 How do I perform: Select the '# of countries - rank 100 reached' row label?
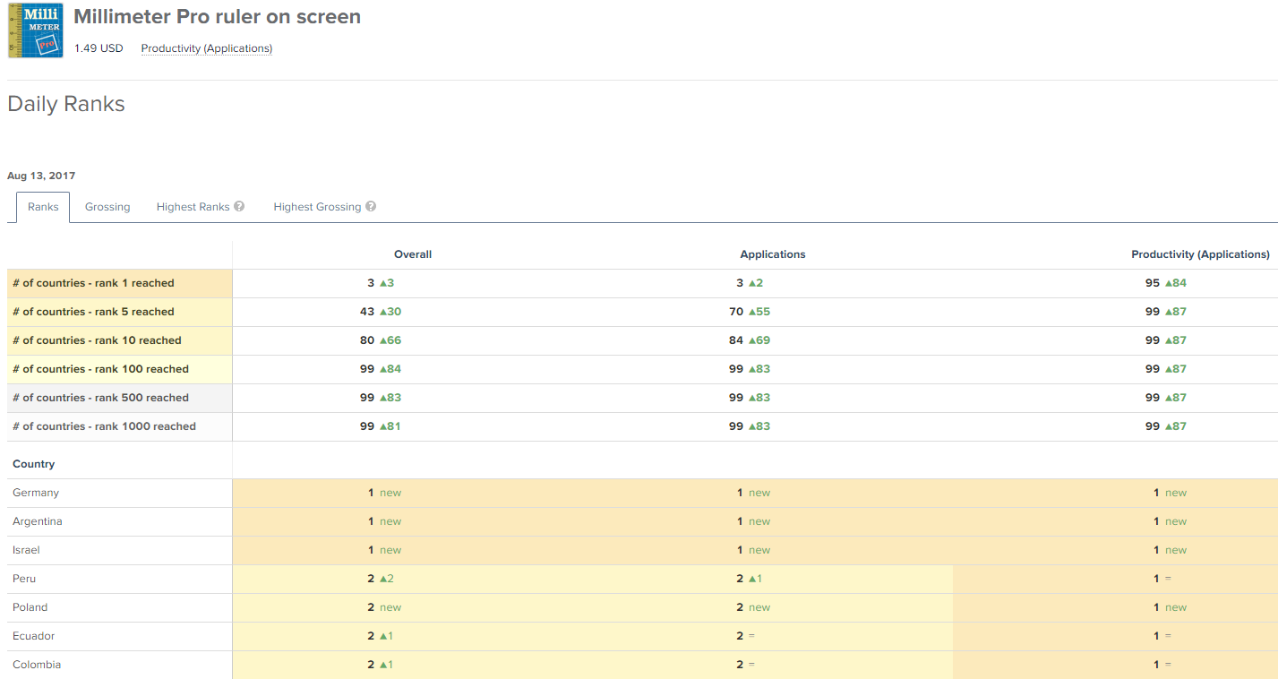tap(100, 369)
